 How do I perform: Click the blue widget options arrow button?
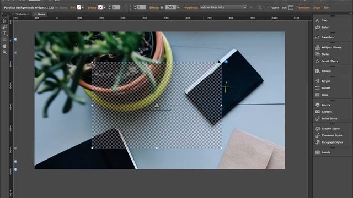point(226,62)
